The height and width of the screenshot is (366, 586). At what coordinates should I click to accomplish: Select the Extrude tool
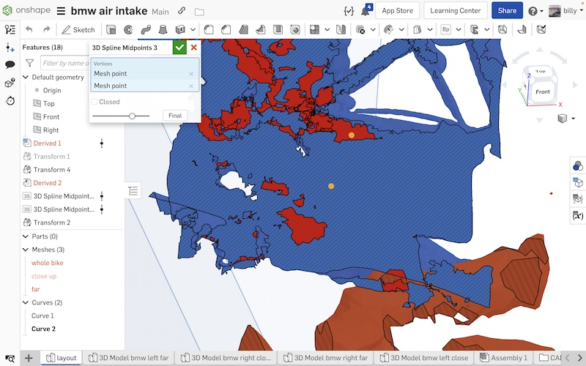click(111, 29)
